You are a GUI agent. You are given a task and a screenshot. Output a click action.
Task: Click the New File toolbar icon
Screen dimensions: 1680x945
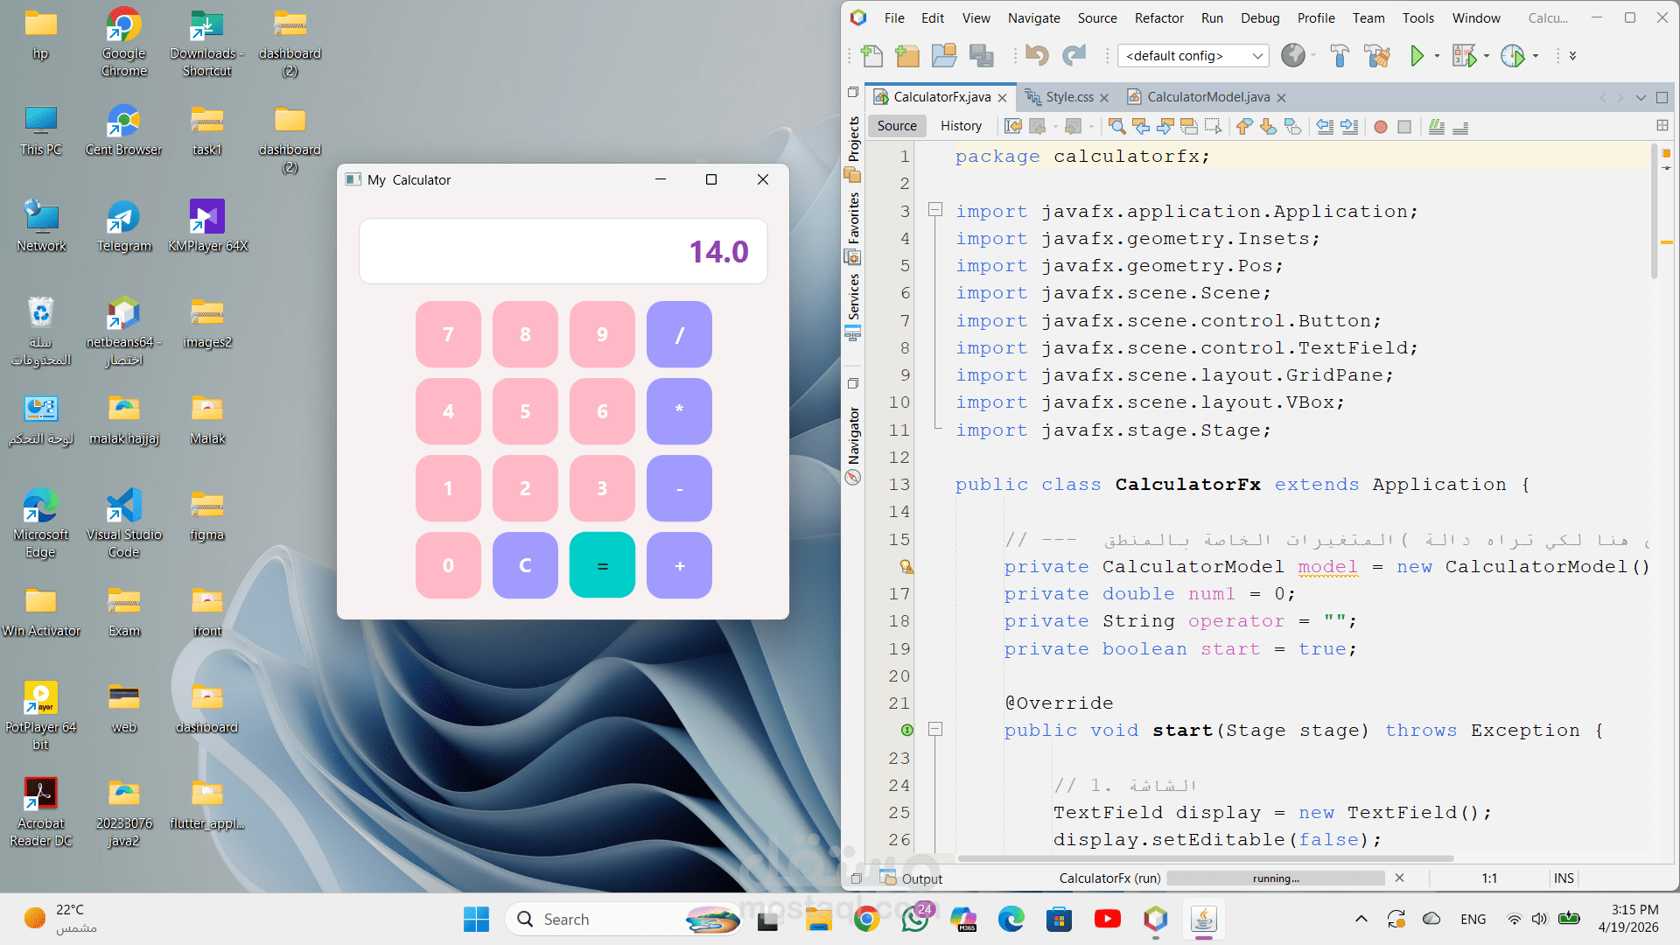click(x=871, y=56)
